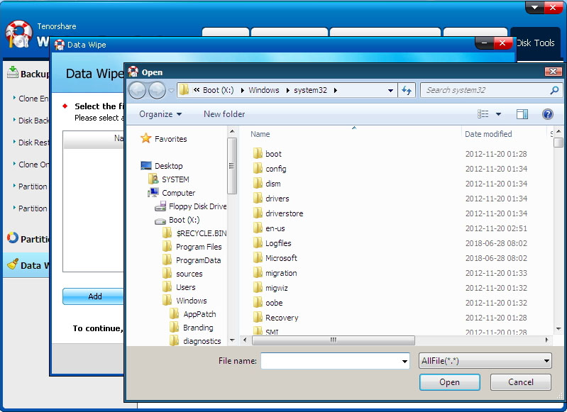567x412 pixels.
Task: Click the horizontal scrollbar of file list
Action: (x=333, y=340)
